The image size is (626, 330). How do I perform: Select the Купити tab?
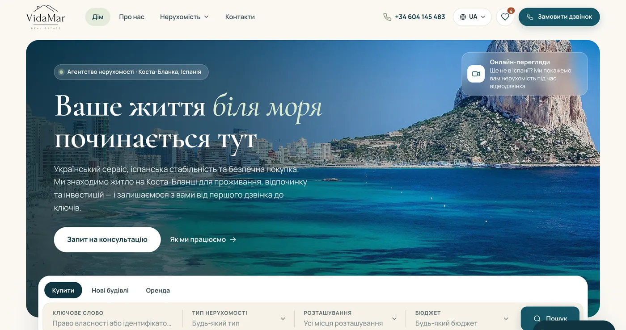pyautogui.click(x=63, y=290)
